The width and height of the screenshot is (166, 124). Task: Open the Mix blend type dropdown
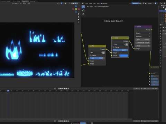(x=96, y=53)
